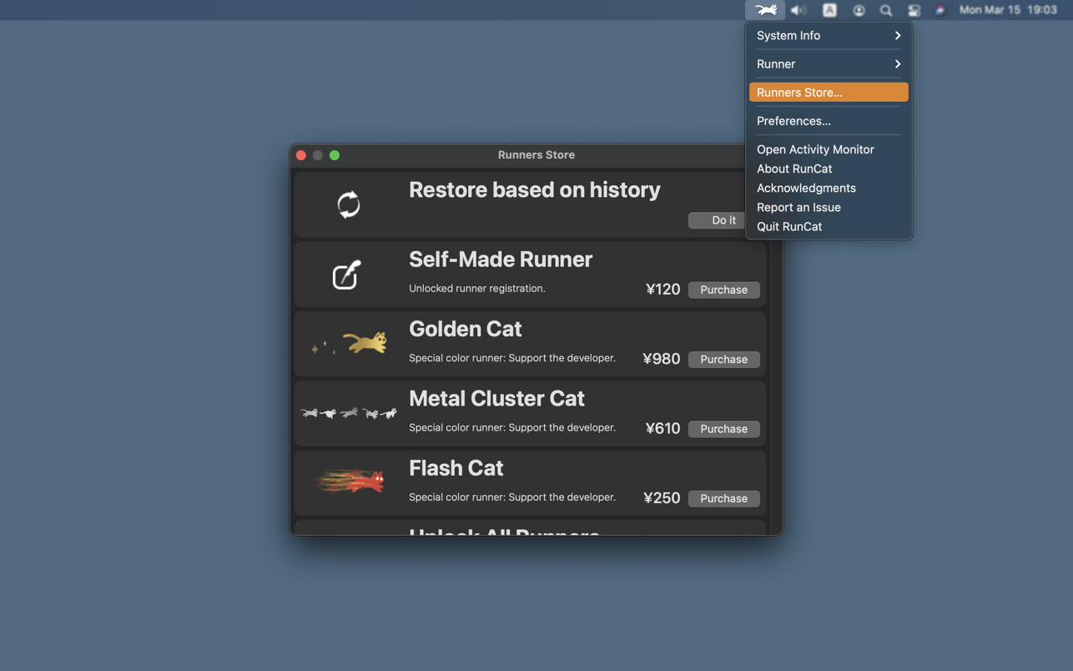Image resolution: width=1073 pixels, height=671 pixels.
Task: Expand the Runner submenu
Action: pos(829,64)
